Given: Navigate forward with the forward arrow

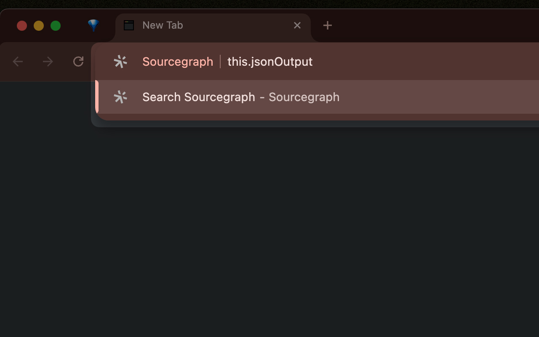Looking at the screenshot, I should point(48,62).
